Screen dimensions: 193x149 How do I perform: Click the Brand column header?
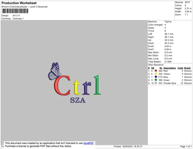pos(187,68)
